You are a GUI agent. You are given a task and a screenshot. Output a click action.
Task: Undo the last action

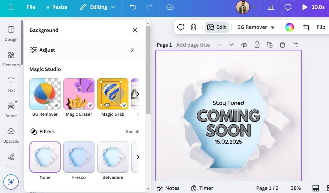[133, 7]
